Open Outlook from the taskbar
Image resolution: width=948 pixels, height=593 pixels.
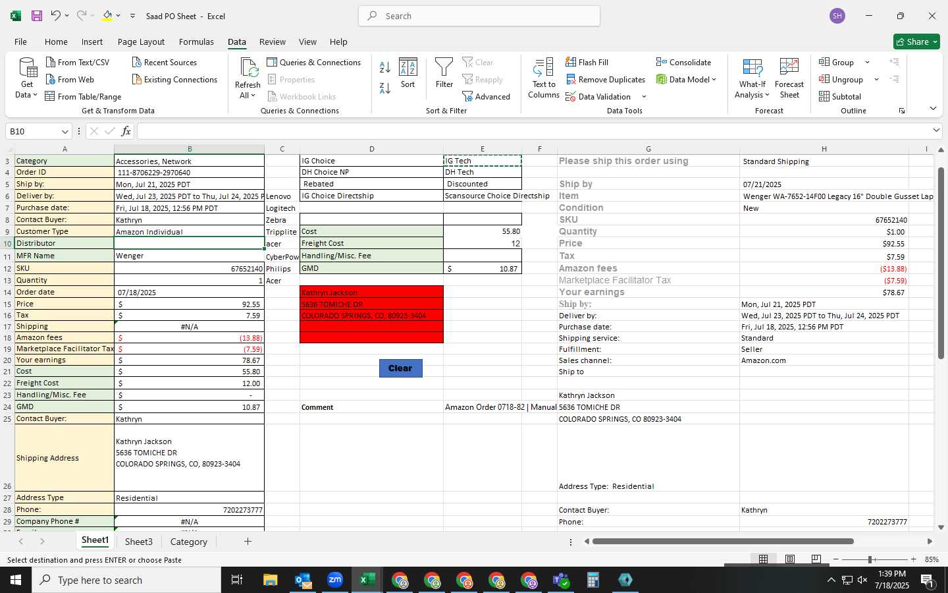pyautogui.click(x=303, y=580)
